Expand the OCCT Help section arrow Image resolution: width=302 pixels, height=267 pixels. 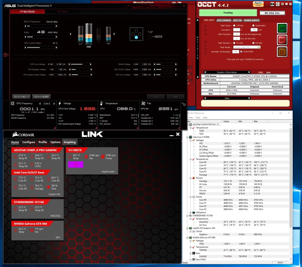point(249,98)
